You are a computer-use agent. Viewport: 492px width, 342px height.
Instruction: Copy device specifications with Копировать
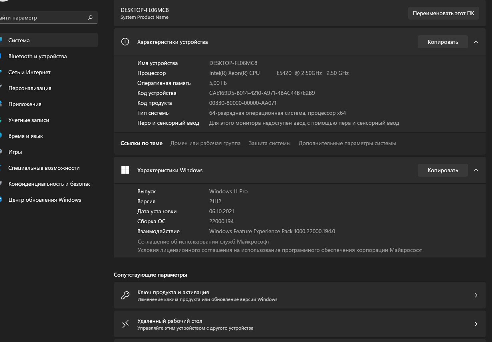click(x=442, y=42)
